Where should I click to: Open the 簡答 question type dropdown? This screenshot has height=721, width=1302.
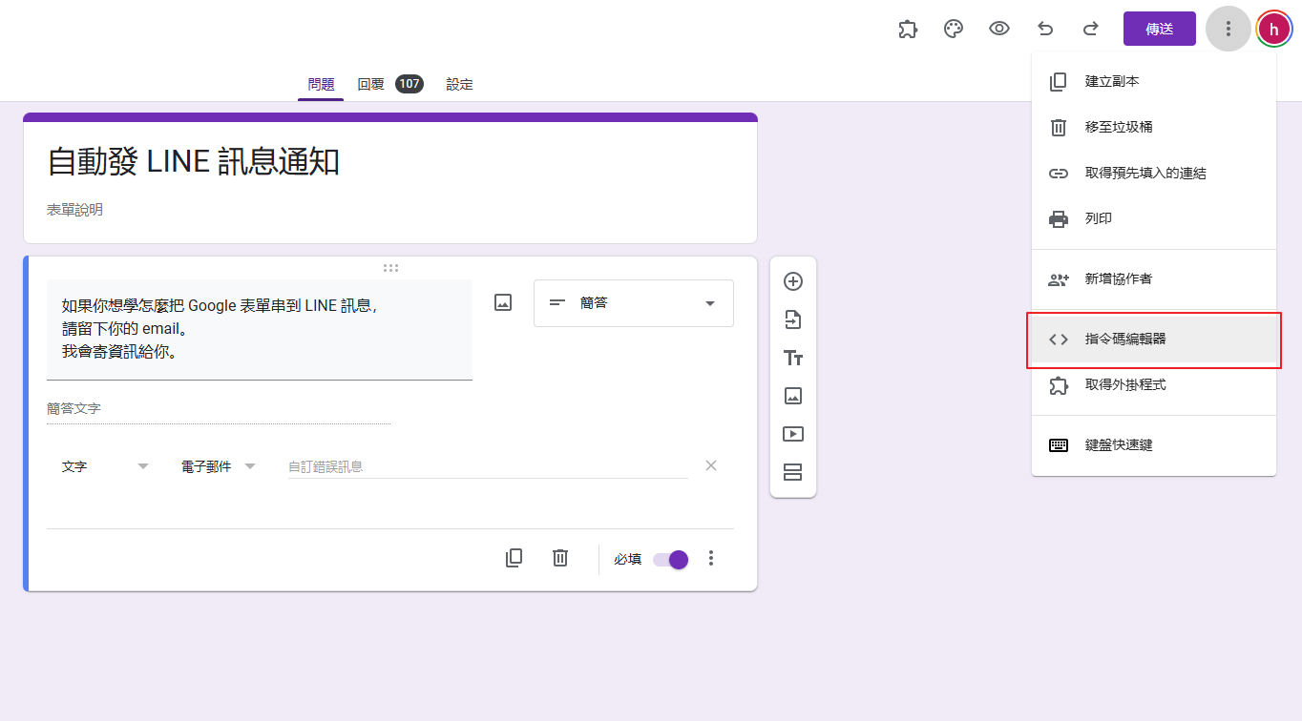tap(634, 303)
